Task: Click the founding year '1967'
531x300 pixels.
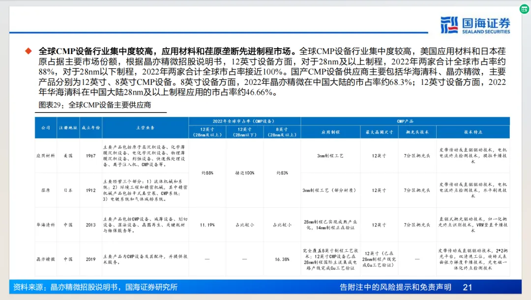Action: point(91,156)
